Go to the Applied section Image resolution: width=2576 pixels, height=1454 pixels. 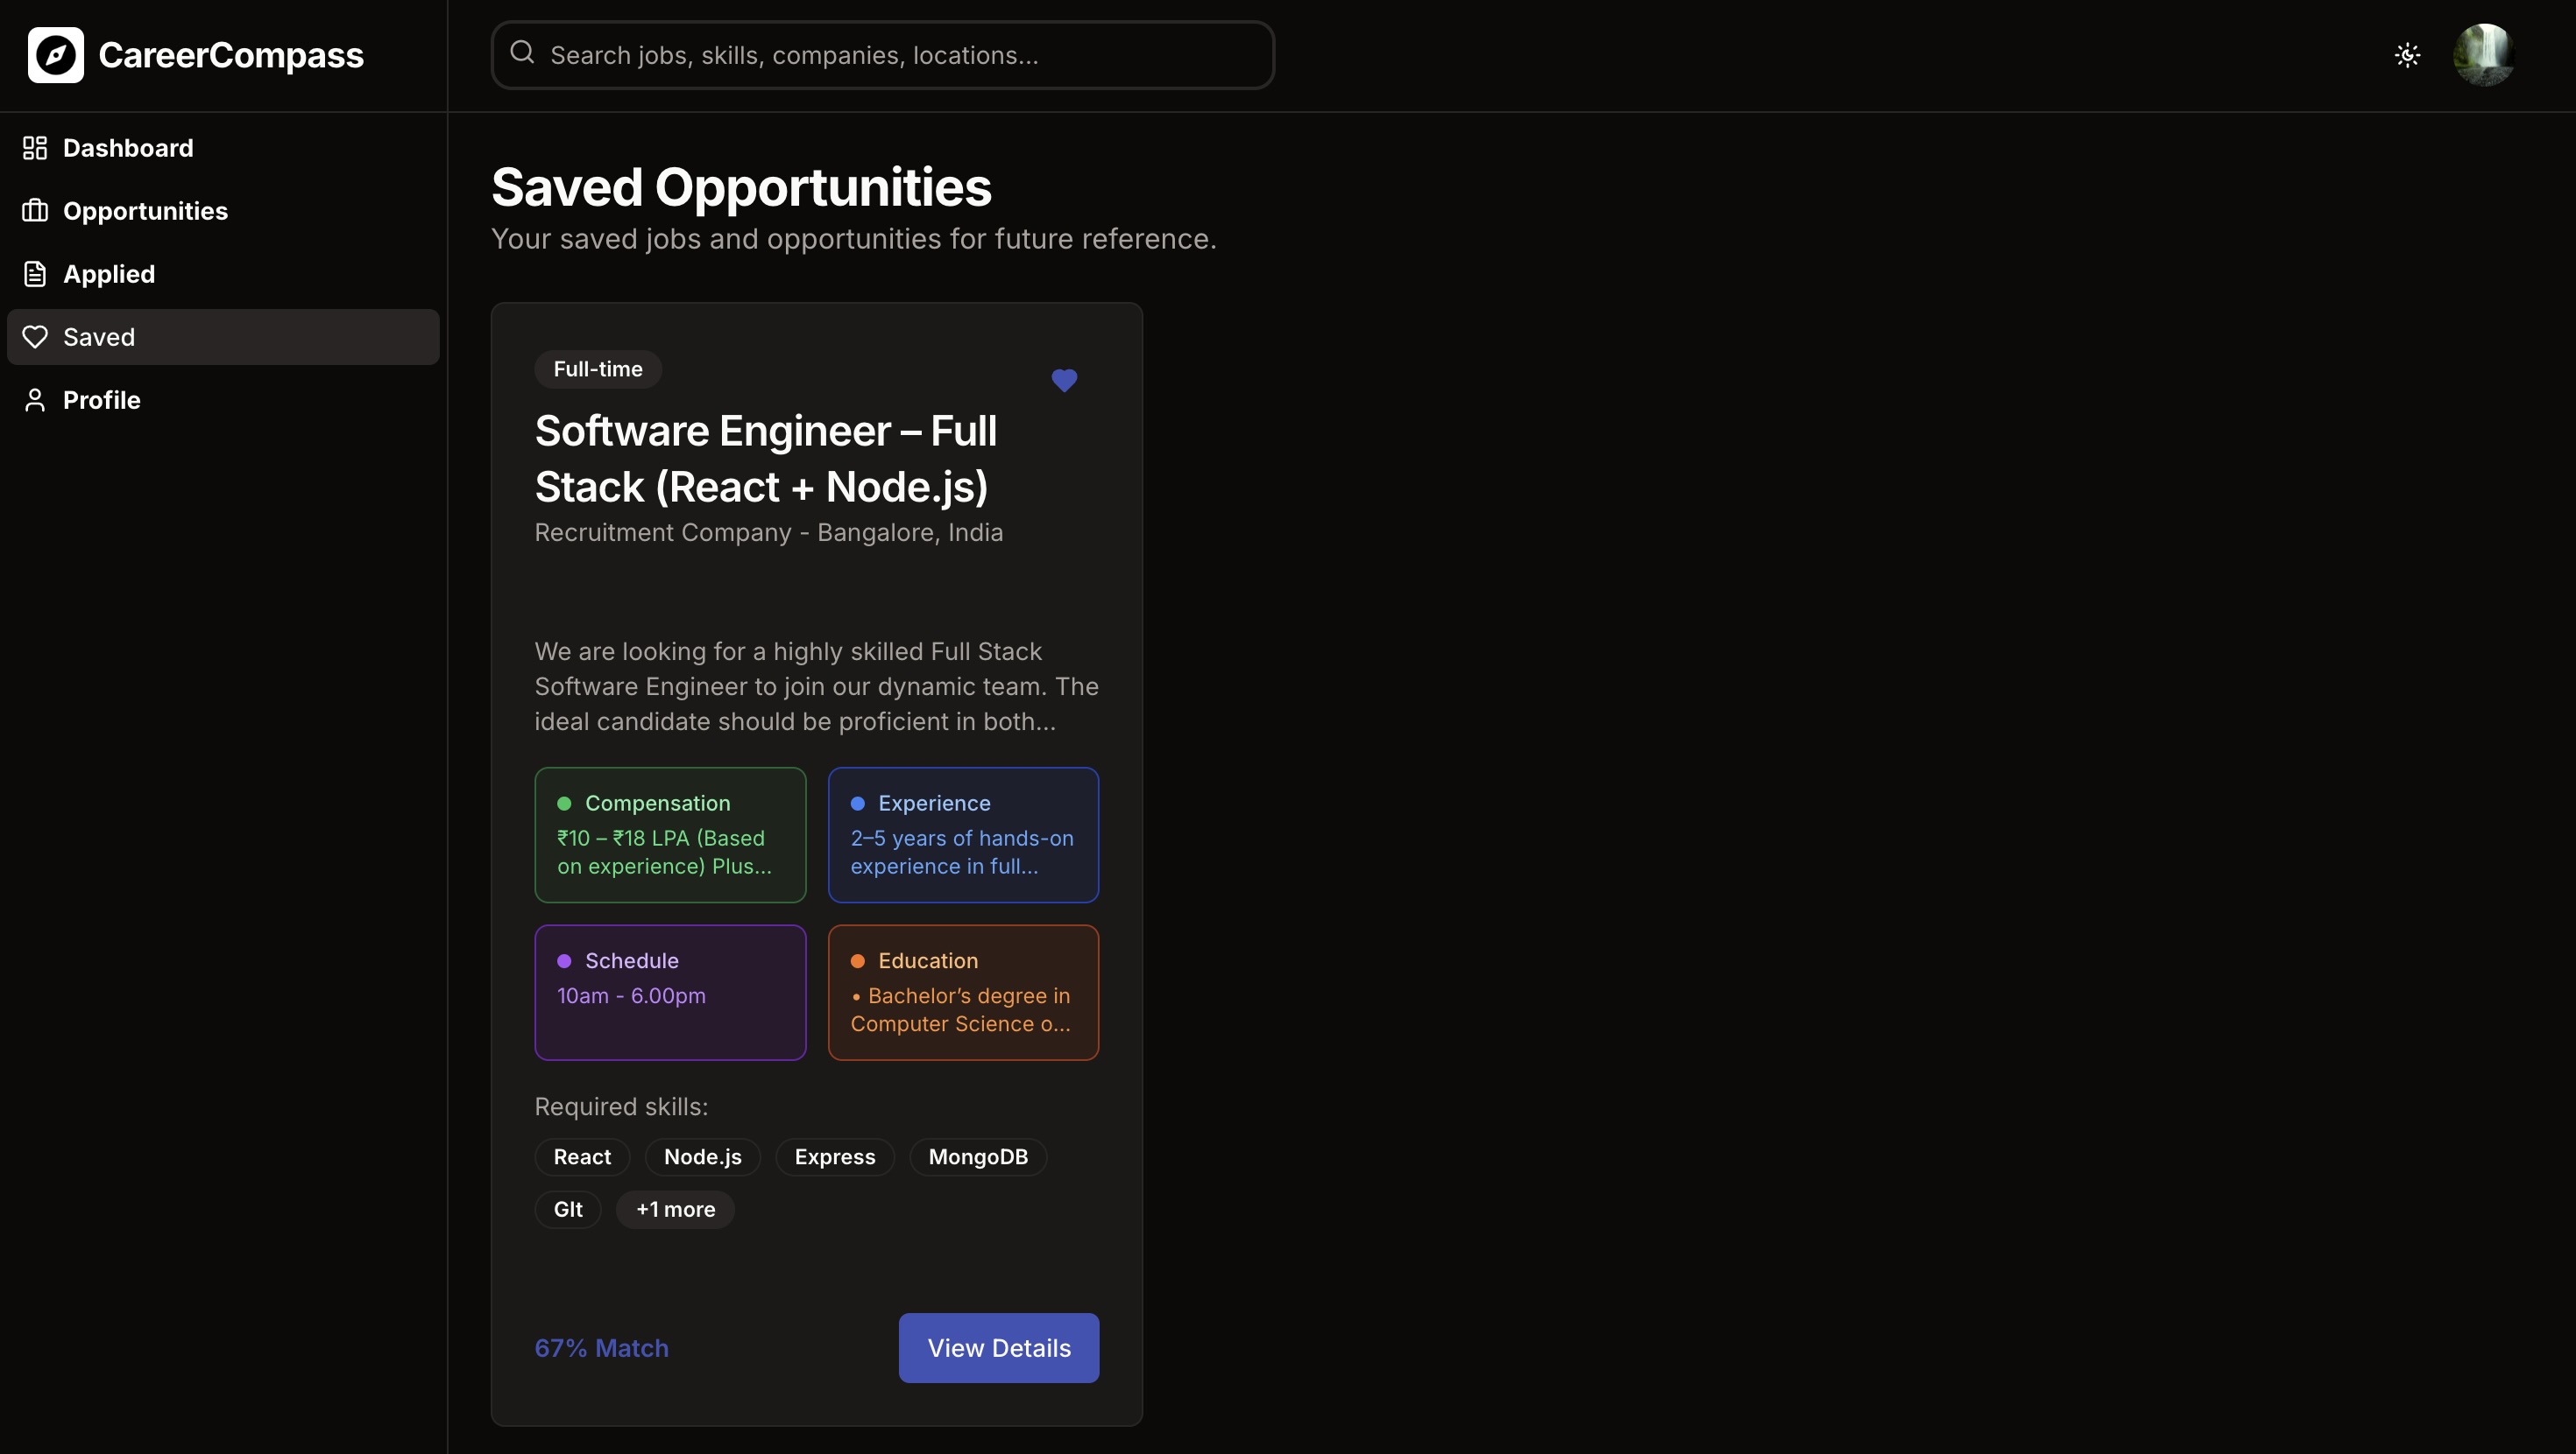[109, 274]
